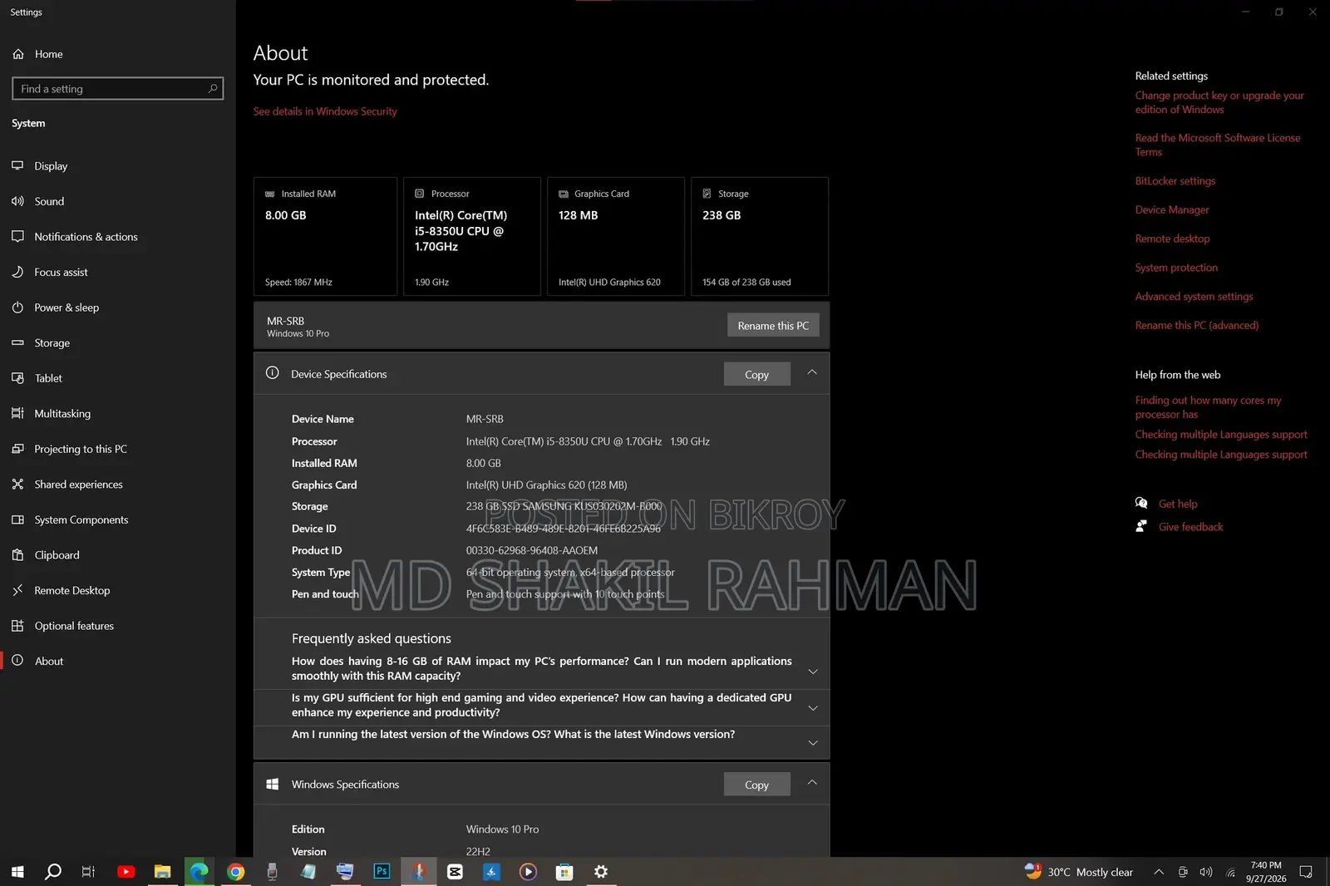
Task: Copy the Windows Specifications
Action: pyautogui.click(x=756, y=785)
